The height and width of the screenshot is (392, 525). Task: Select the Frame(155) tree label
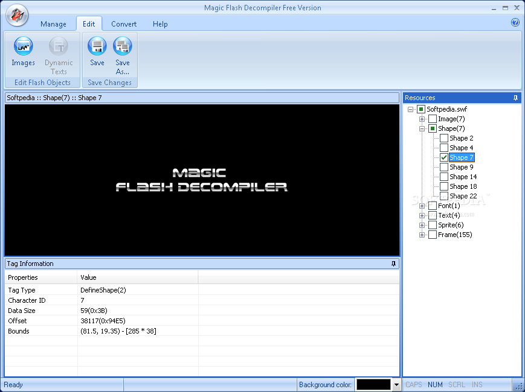click(x=455, y=235)
